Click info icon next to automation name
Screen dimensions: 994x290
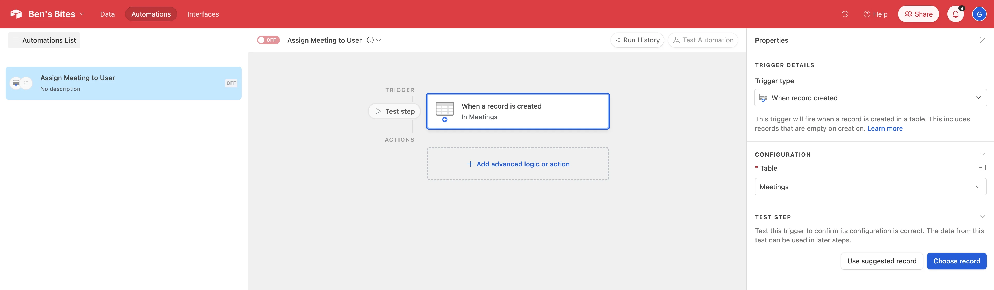pos(370,40)
